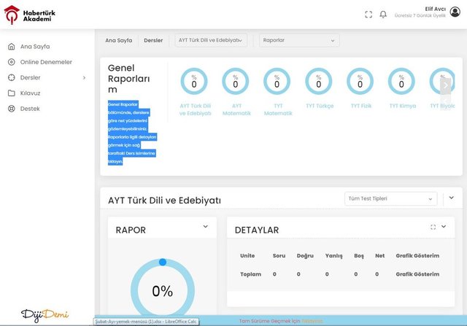Open the AYT Türk Dili ve Edebiyatı dropdown
467x326 pixels.
(x=211, y=41)
